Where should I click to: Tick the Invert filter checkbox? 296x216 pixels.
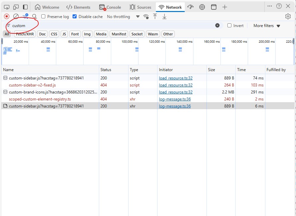[229, 25]
